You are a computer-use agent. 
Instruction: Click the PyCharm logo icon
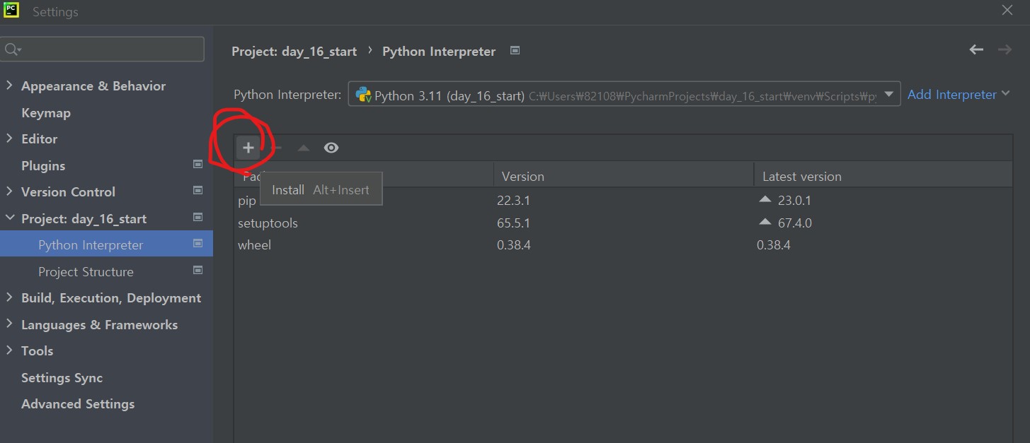click(11, 11)
